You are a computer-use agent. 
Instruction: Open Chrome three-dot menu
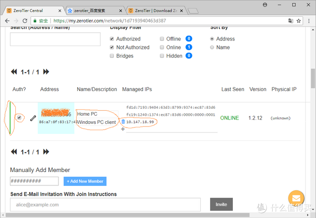(x=309, y=21)
